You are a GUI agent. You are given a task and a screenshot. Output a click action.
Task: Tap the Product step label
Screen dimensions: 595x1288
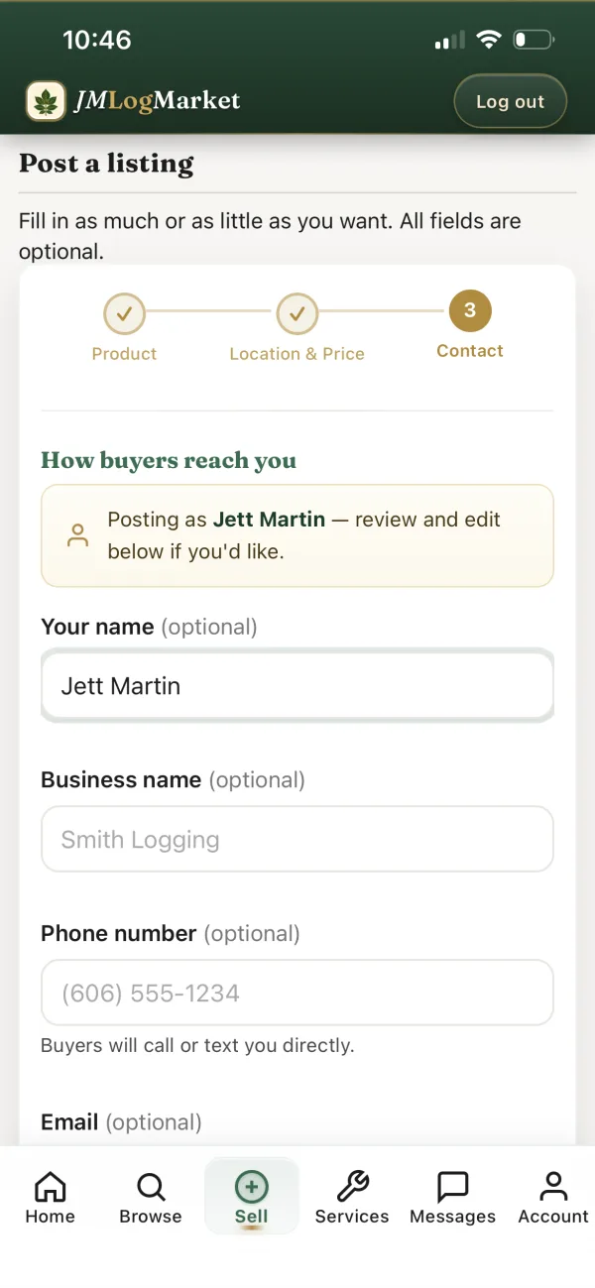124,354
